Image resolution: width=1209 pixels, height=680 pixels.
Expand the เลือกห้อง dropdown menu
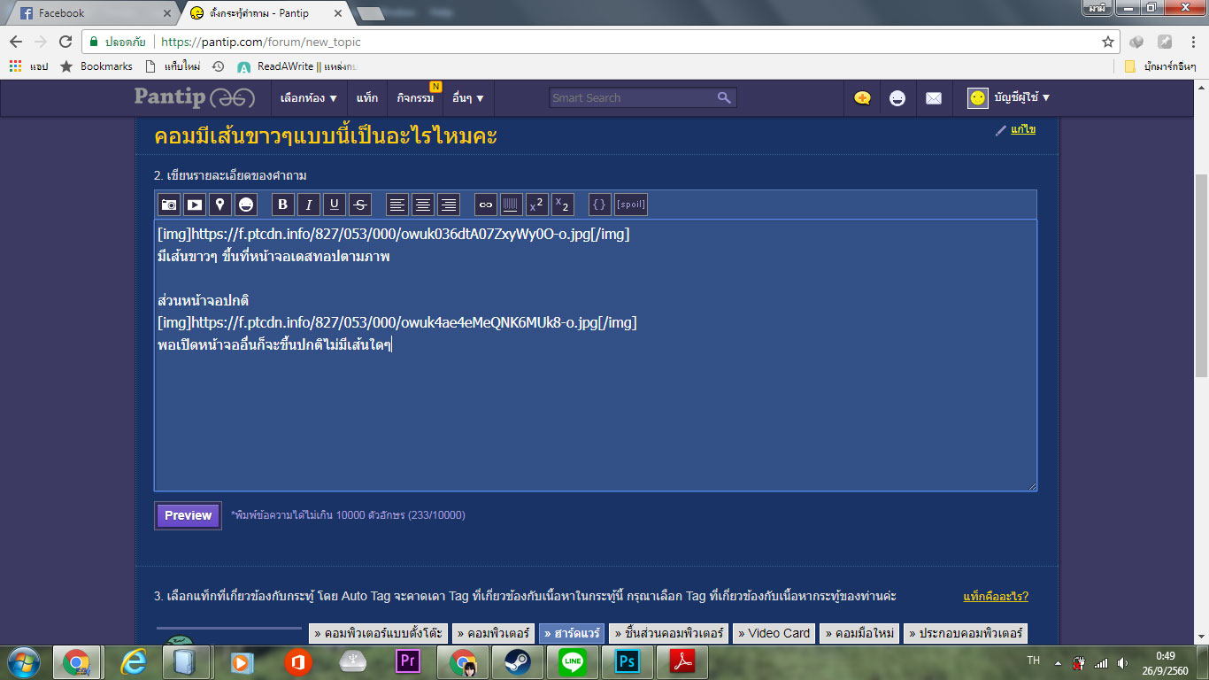coord(309,98)
